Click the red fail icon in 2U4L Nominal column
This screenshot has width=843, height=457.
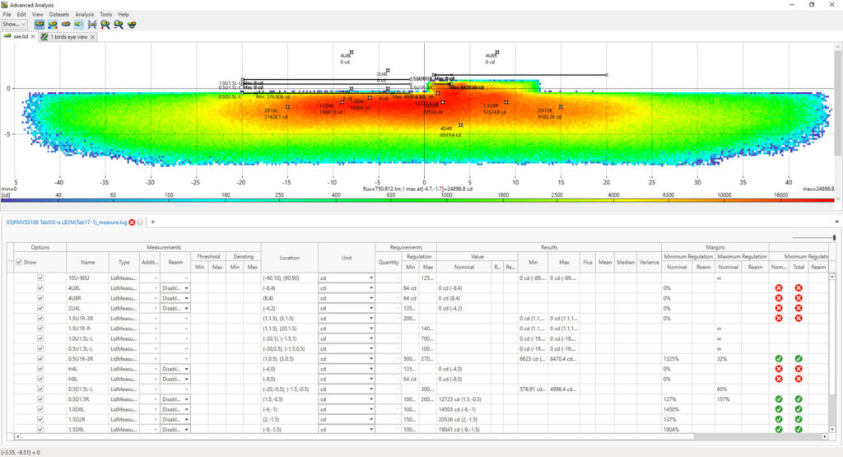click(779, 308)
